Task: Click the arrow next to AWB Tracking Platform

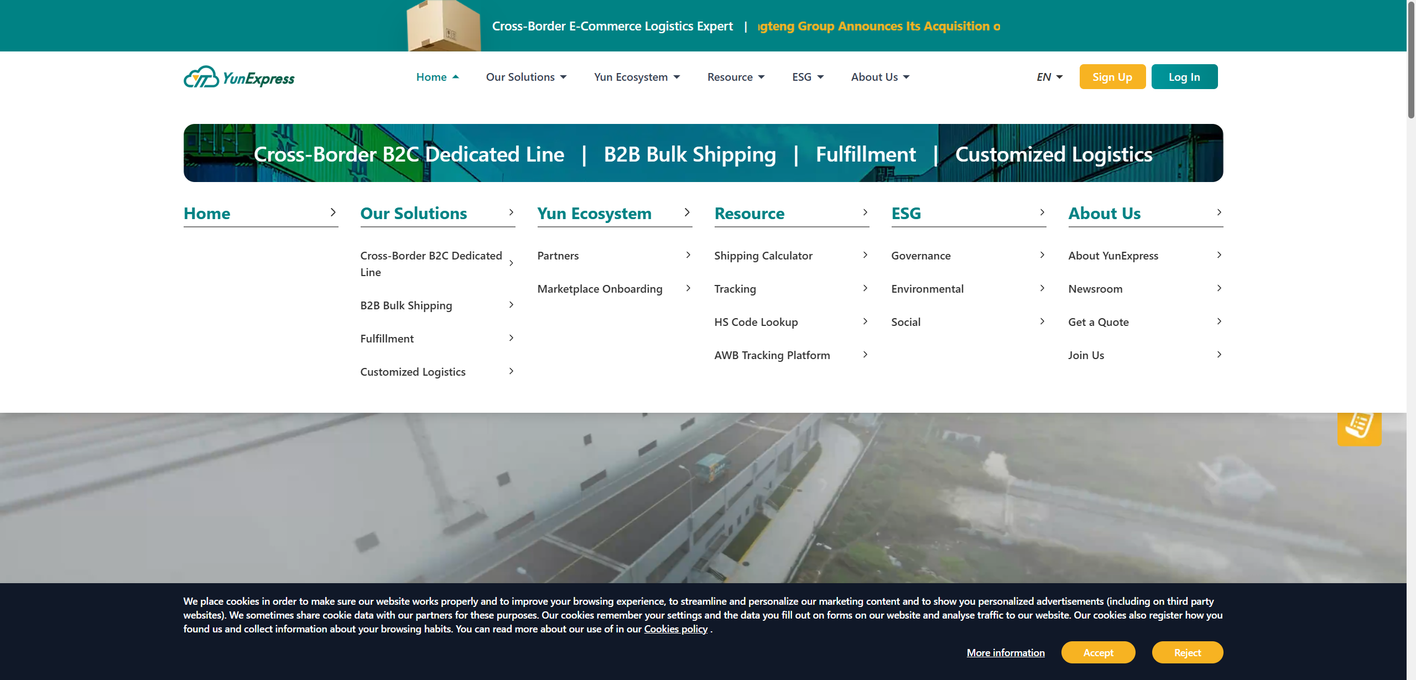Action: pos(865,355)
